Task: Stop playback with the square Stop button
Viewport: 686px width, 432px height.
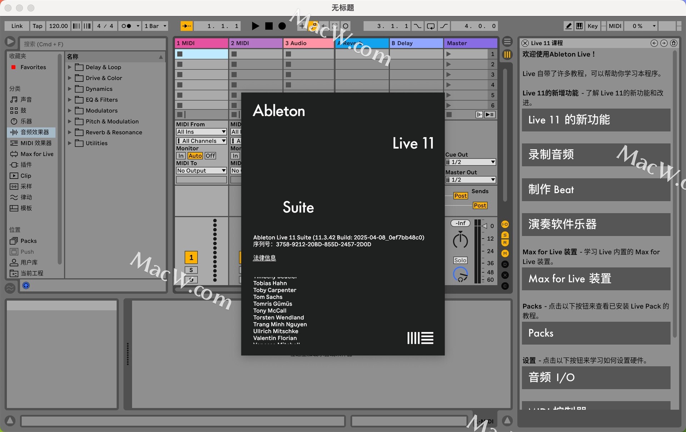Action: click(x=269, y=26)
